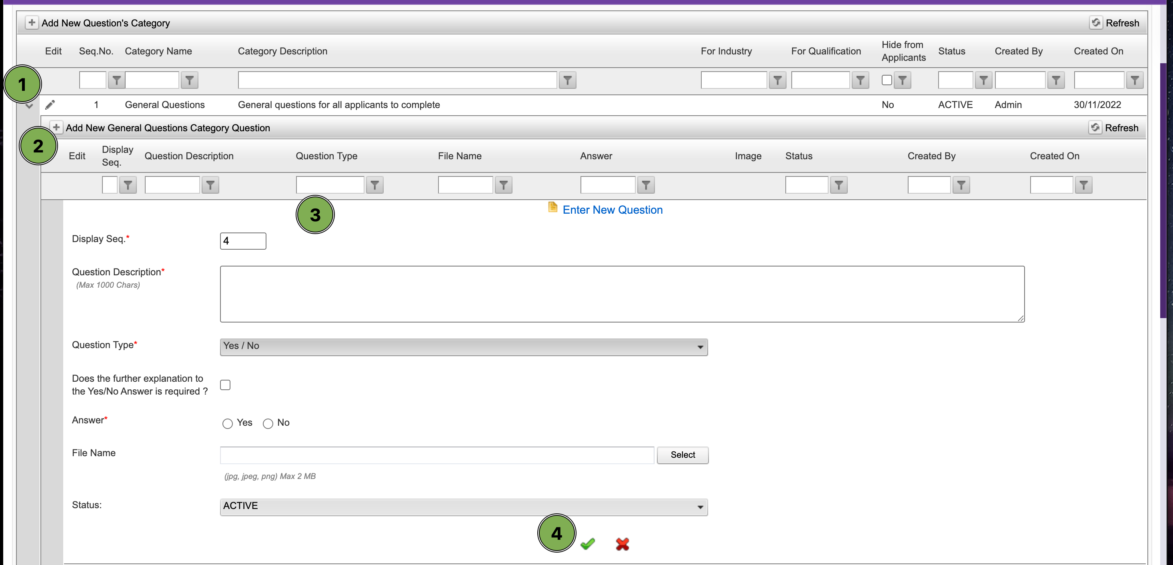
Task: Click General Questions category name cell
Action: [165, 105]
